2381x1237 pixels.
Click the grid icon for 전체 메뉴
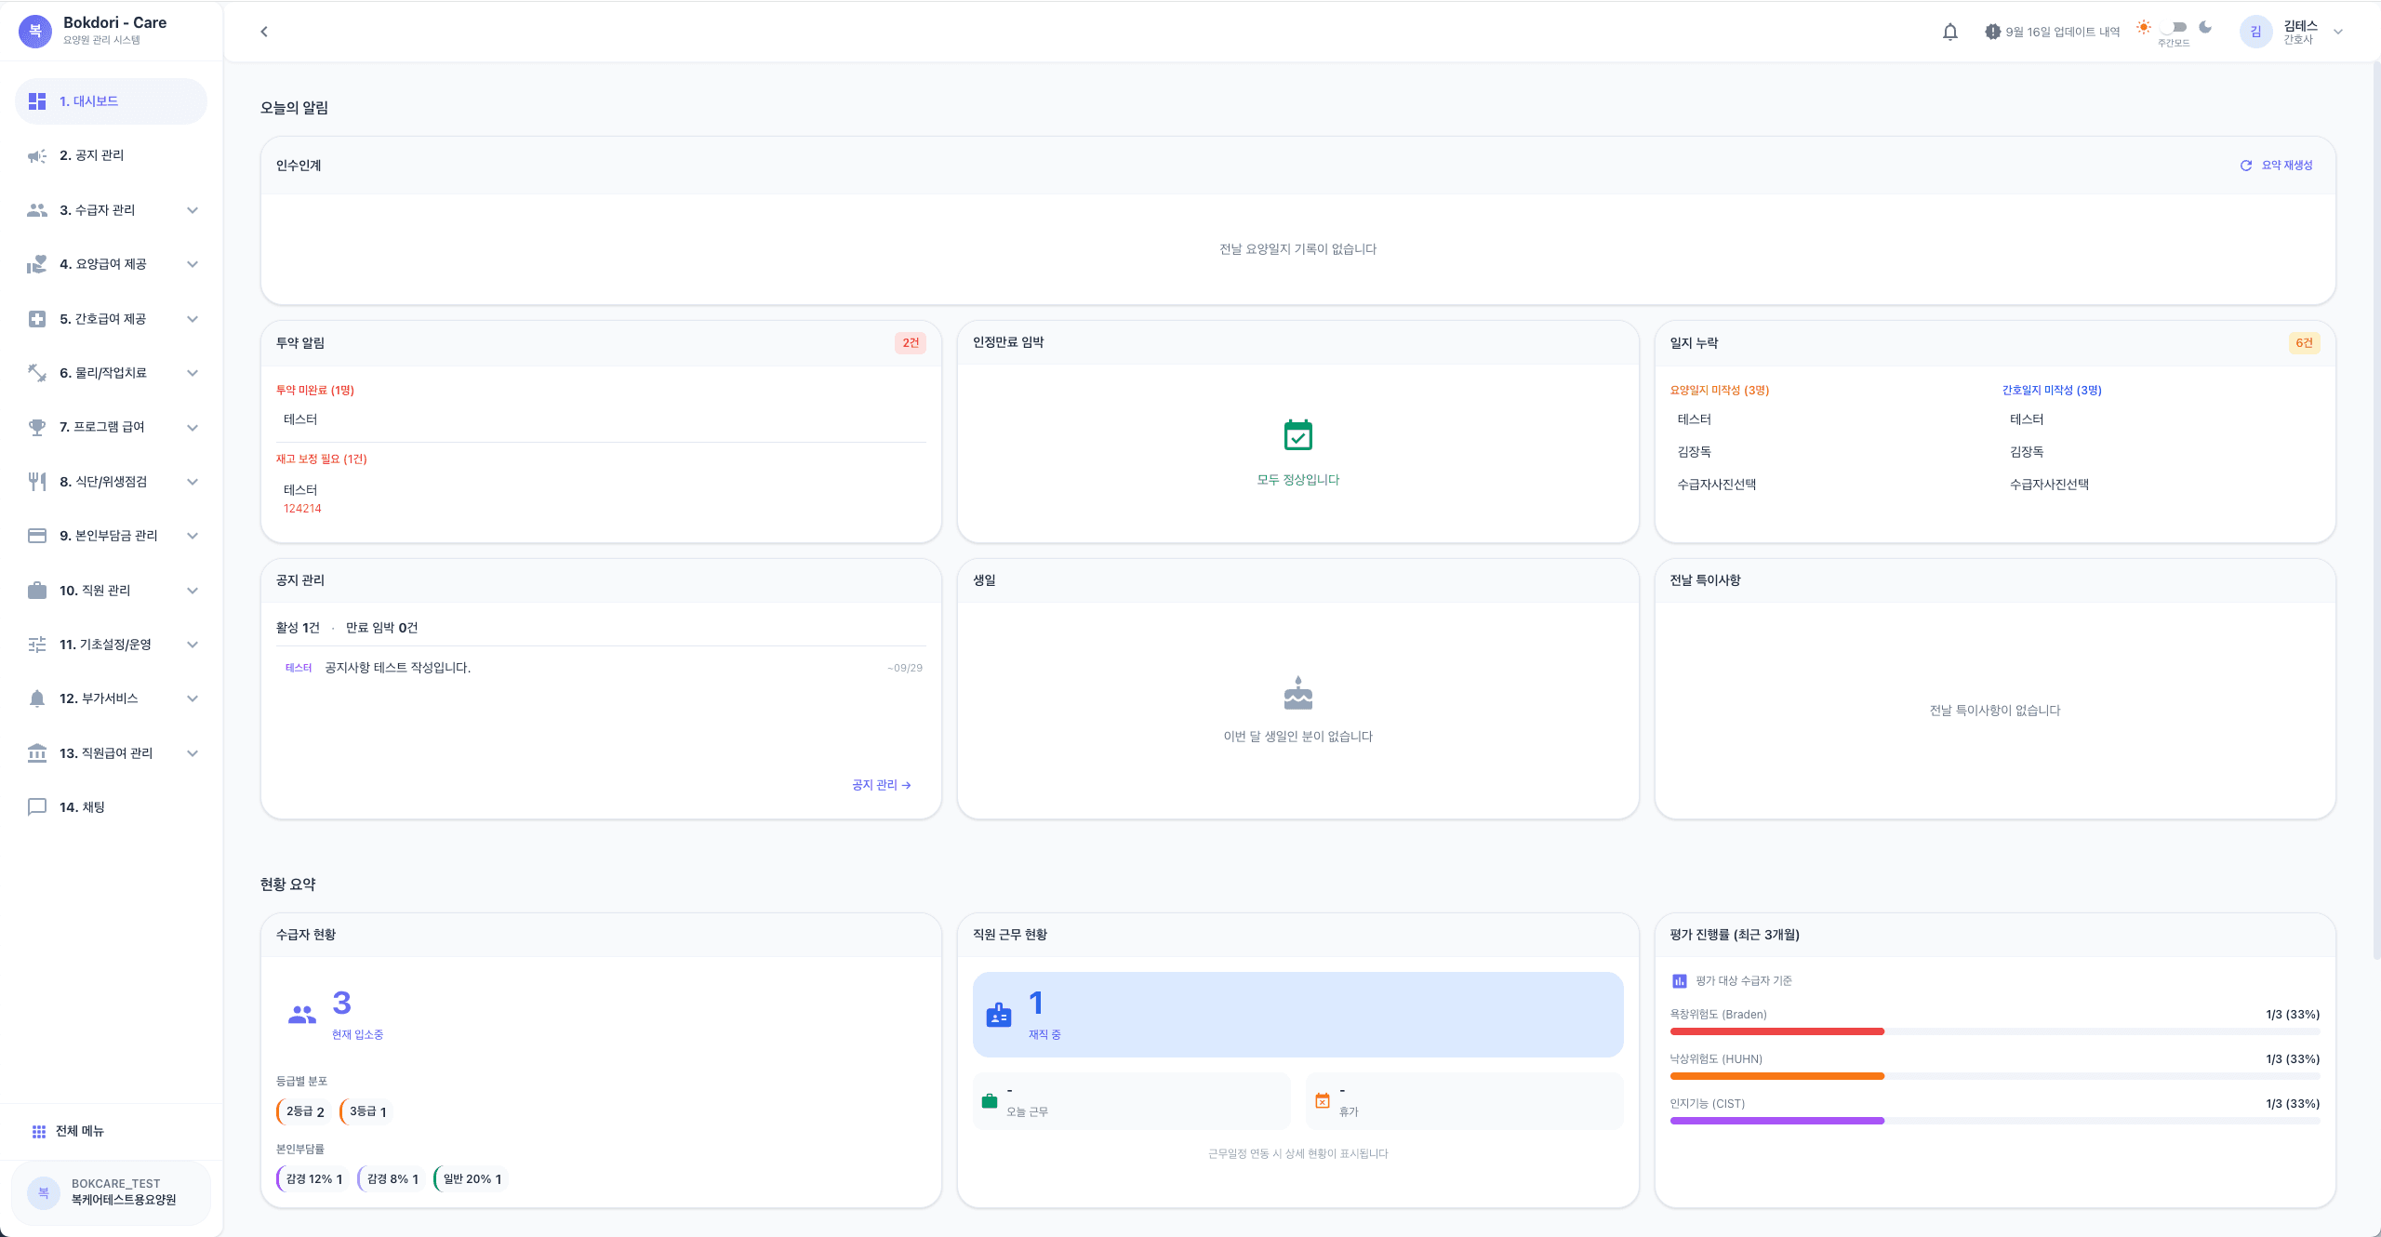click(x=39, y=1131)
